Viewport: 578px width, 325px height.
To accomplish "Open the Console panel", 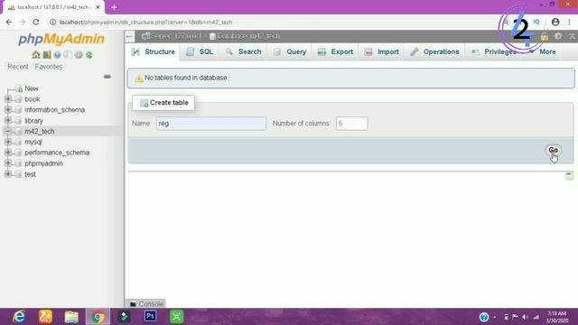I will pos(146,303).
